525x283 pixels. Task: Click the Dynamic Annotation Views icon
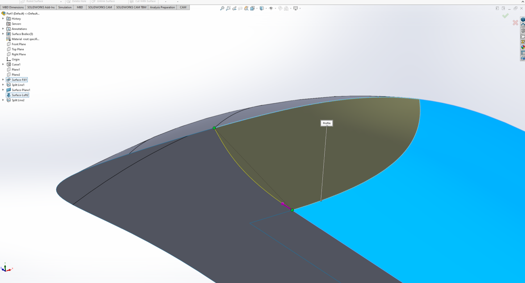(x=246, y=8)
